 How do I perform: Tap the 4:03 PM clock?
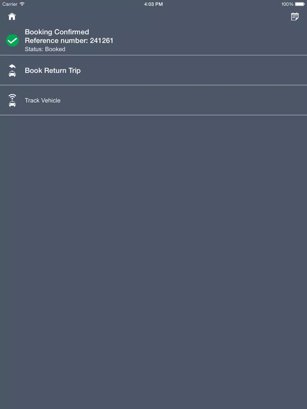point(153,4)
